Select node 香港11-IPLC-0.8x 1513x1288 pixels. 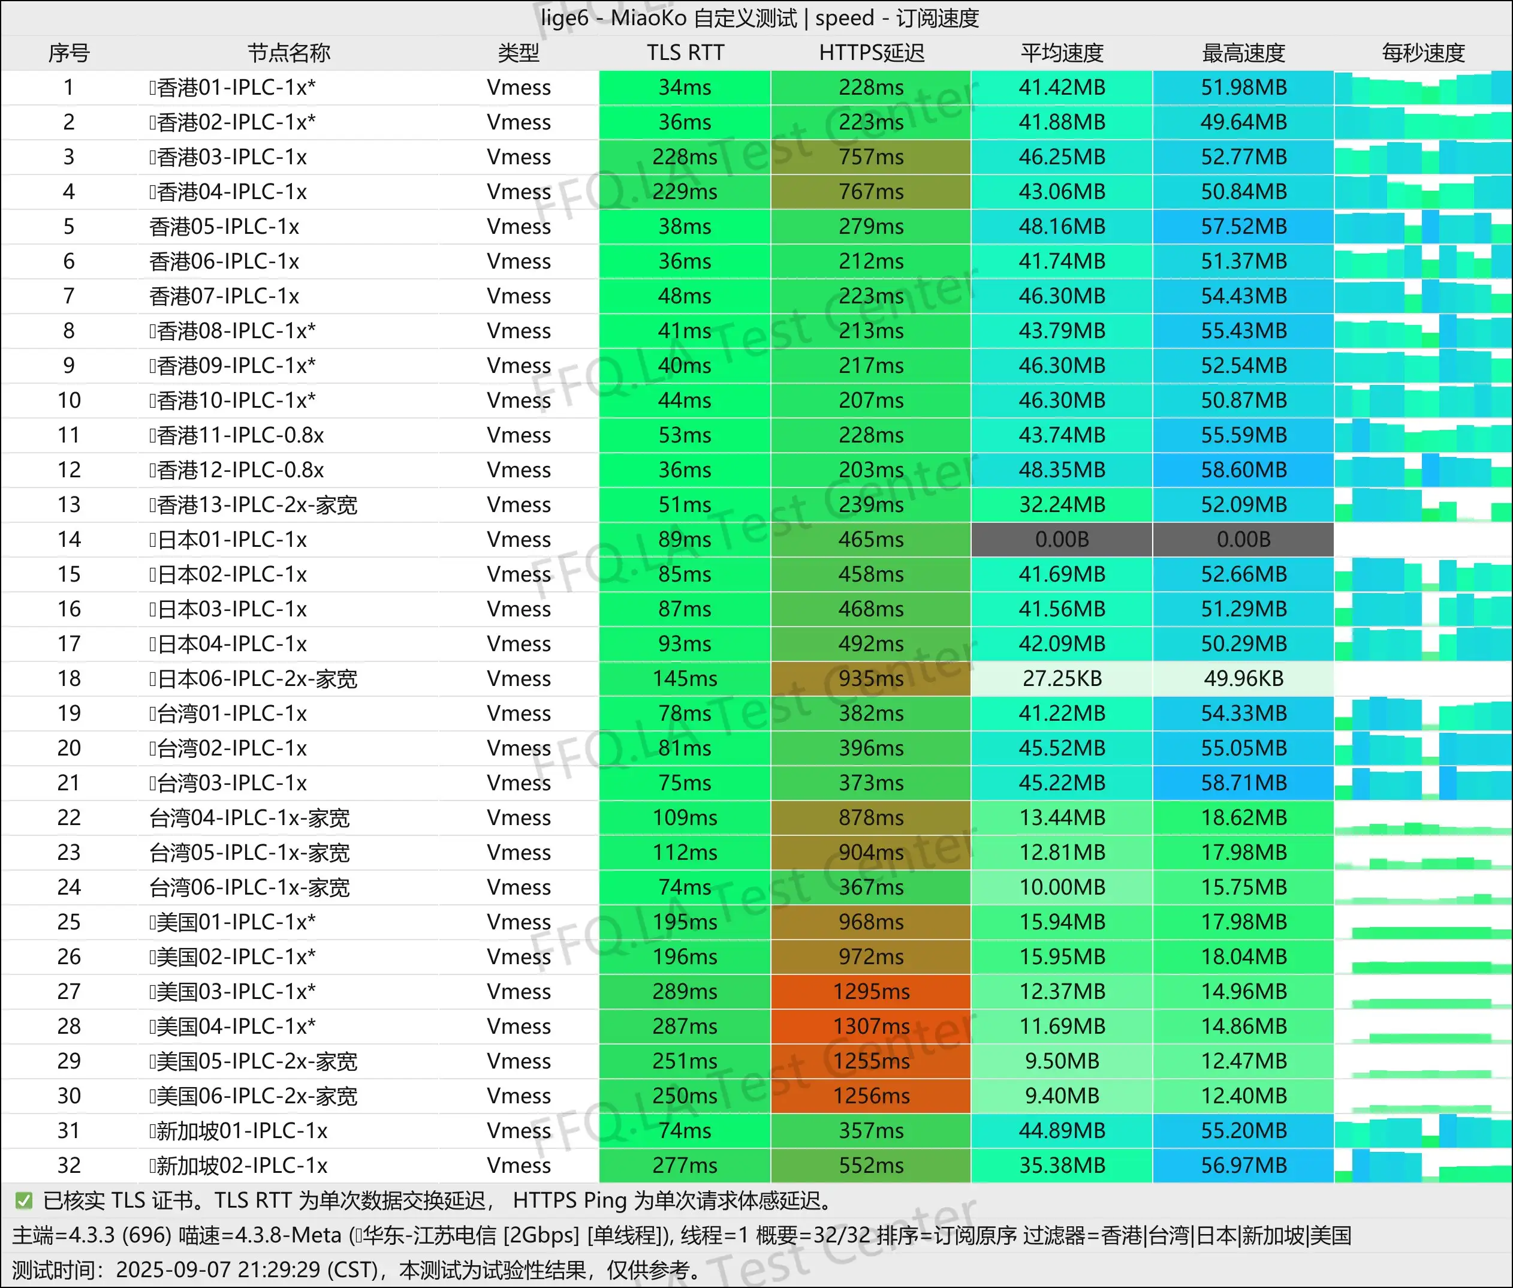coord(236,435)
